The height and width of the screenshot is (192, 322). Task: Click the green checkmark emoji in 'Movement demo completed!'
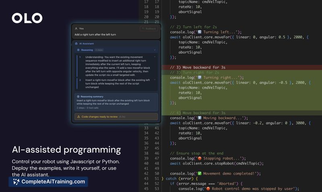tap(199, 174)
